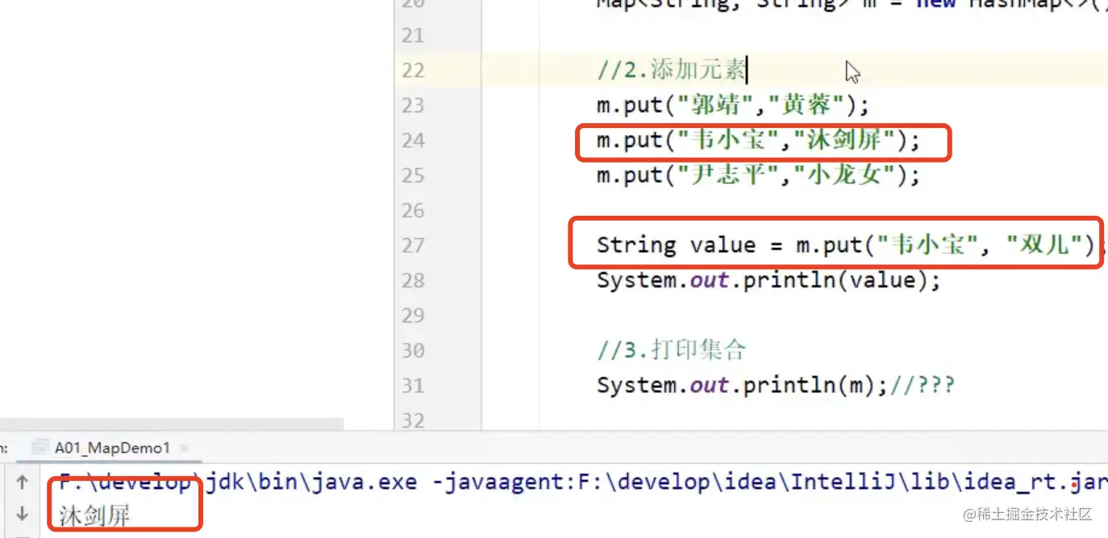The image size is (1108, 538).
Task: Click line number 21 in gutter
Action: pyautogui.click(x=413, y=36)
